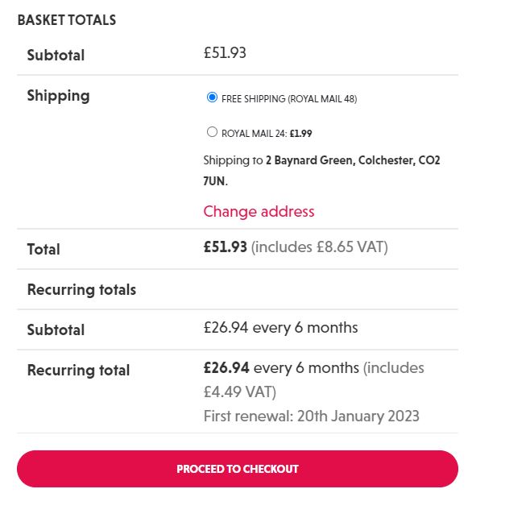The image size is (530, 518).
Task: Select the Free Shipping Royal Mail 48 radio button
Action: (x=213, y=97)
